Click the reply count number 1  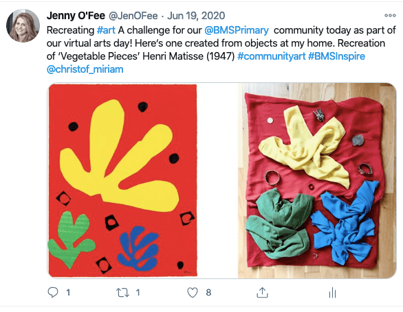pos(68,293)
